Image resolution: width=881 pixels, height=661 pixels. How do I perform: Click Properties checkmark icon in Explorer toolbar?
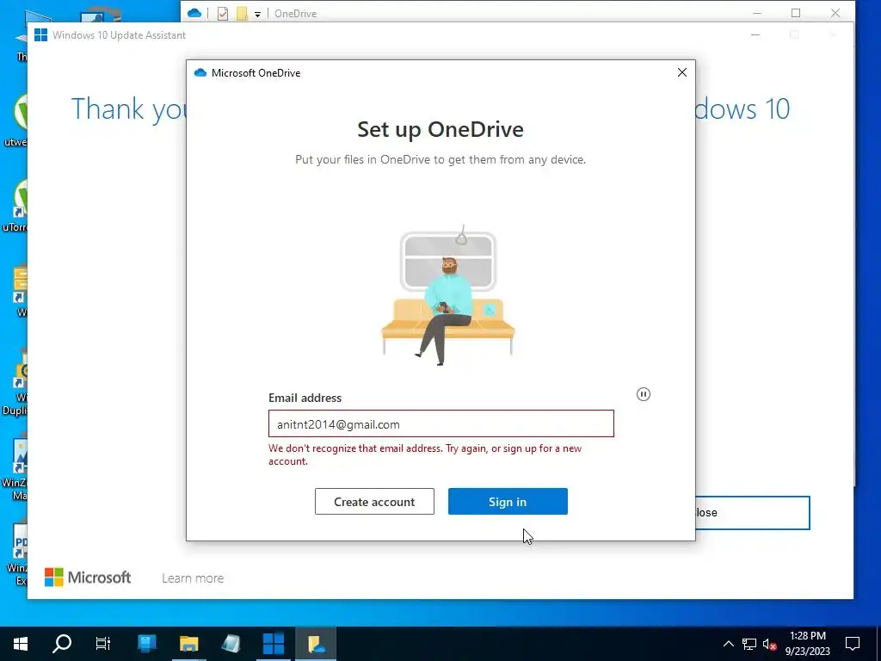[x=223, y=14]
